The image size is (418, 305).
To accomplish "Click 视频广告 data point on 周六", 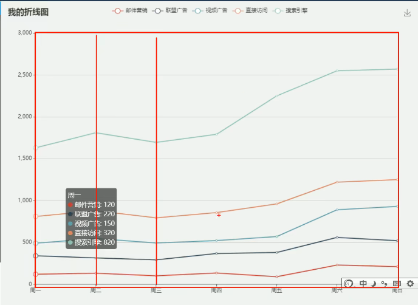I will pos(337,210).
